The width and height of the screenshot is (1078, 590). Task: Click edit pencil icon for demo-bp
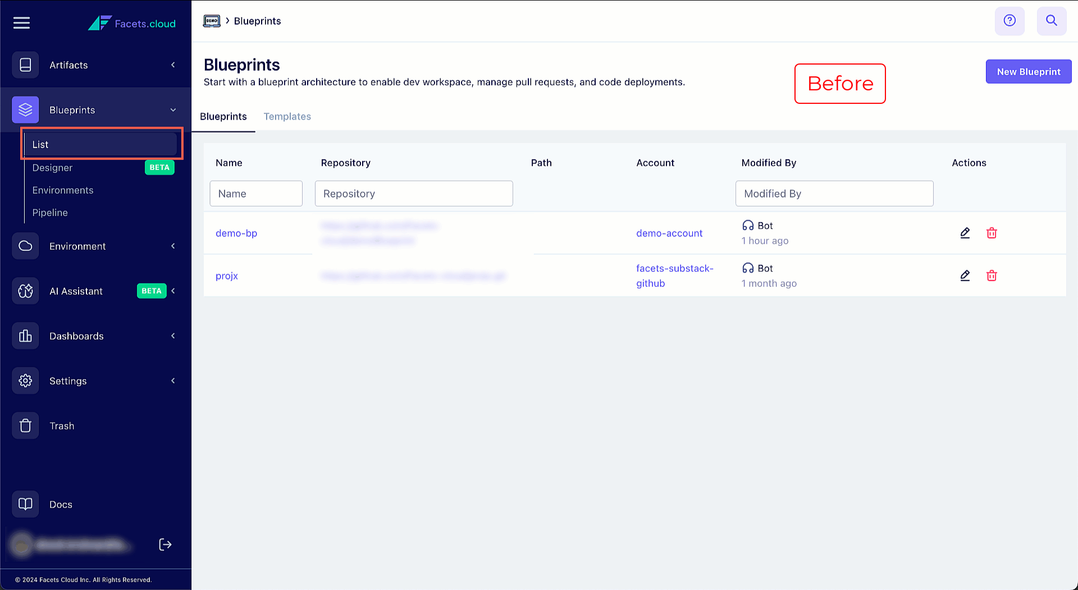pos(965,233)
